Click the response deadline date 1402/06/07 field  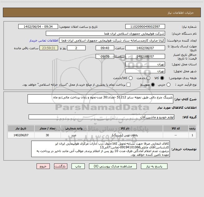[145, 48]
